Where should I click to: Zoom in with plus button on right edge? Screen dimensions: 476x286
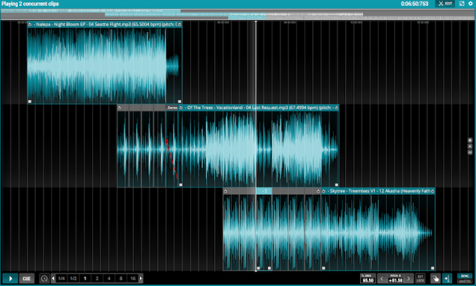click(470, 140)
